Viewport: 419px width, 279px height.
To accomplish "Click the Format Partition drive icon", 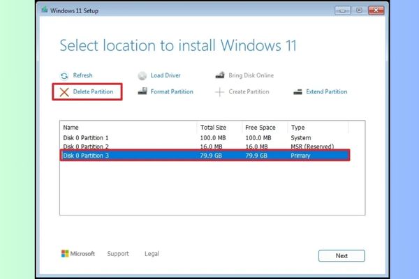I will (x=142, y=91).
